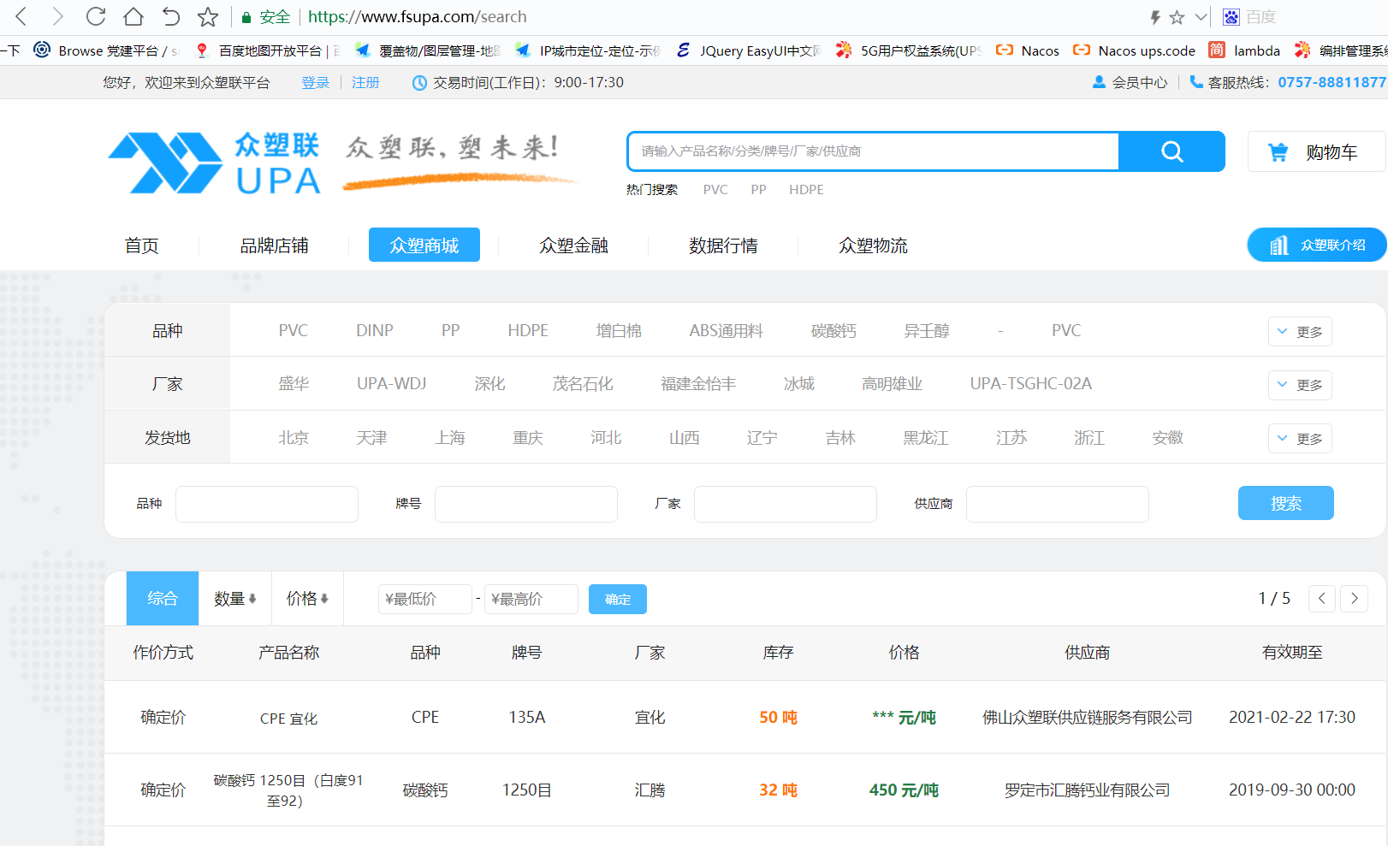The width and height of the screenshot is (1388, 846).
Task: Open the Nacos bookmark
Action: 1028,50
